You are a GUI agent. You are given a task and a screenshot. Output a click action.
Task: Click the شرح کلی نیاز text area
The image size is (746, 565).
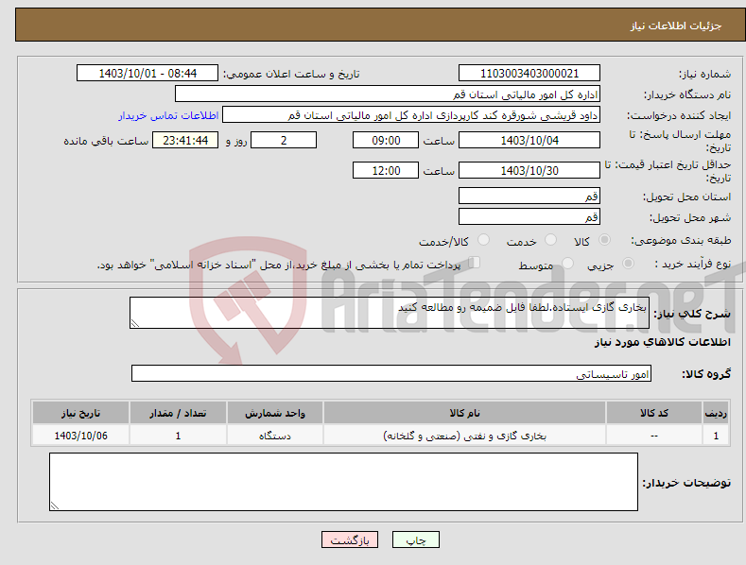(390, 313)
